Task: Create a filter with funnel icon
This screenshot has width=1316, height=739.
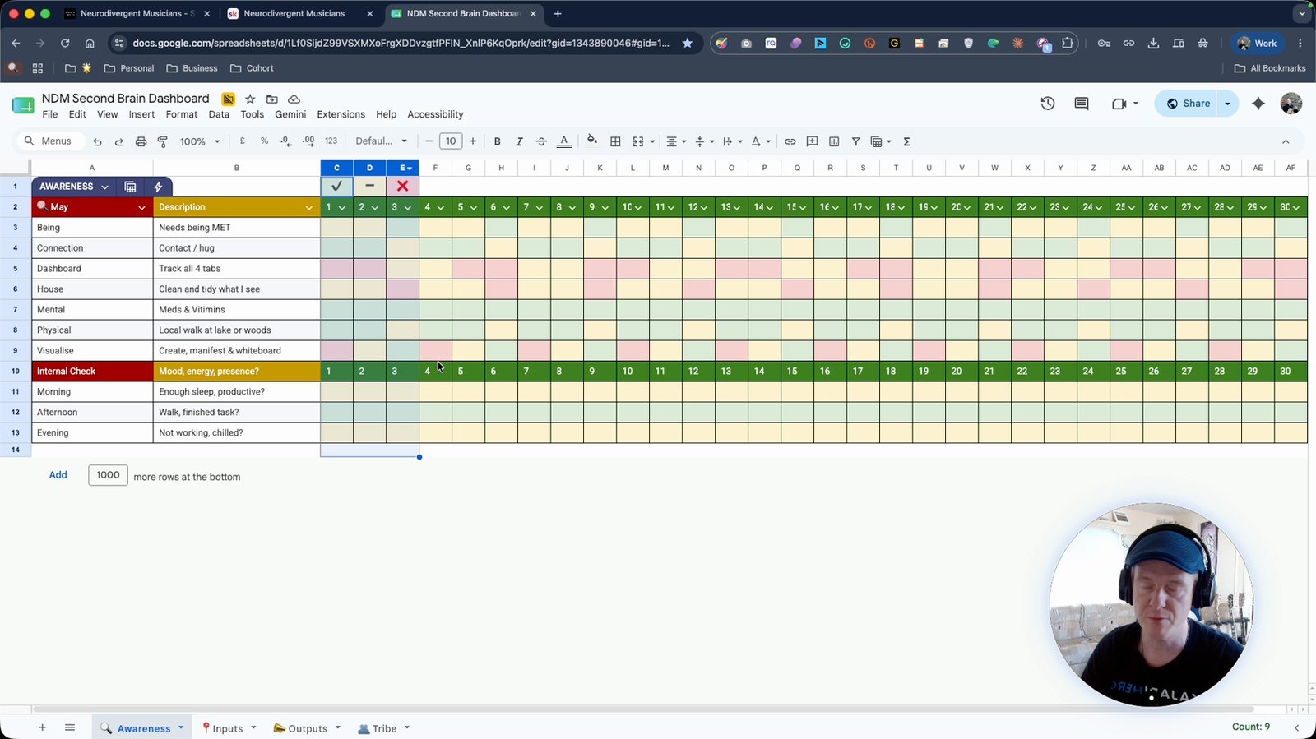Action: point(855,141)
